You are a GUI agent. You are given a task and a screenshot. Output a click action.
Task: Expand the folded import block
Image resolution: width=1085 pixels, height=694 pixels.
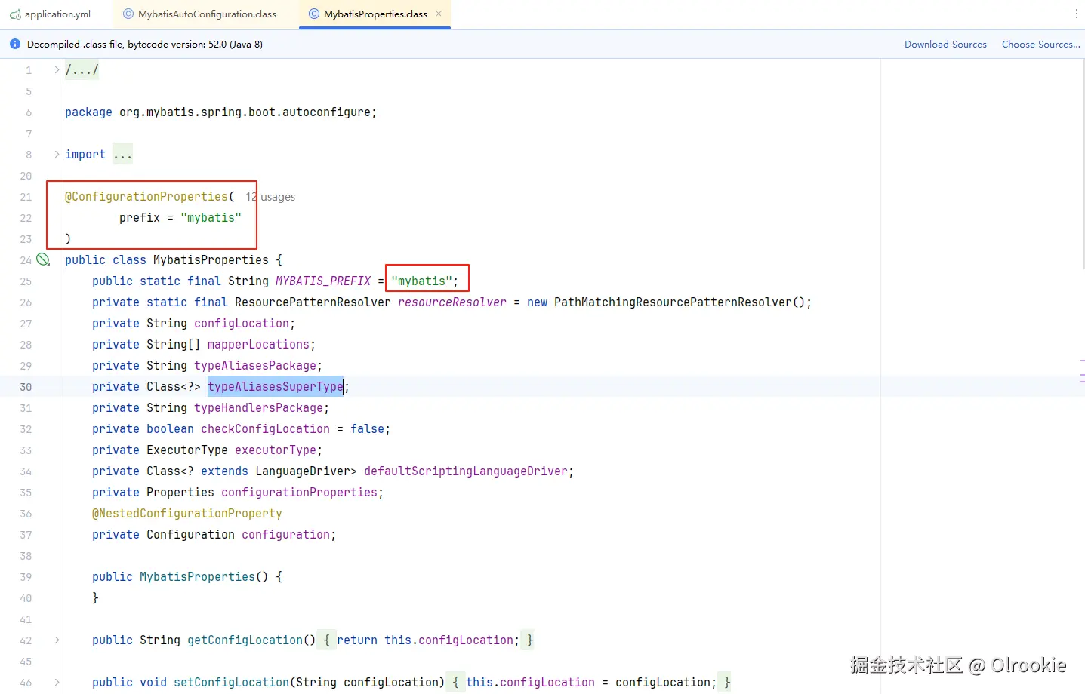pos(57,155)
